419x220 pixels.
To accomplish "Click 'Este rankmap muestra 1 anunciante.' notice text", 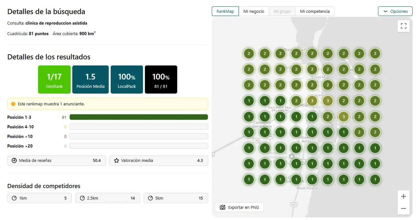I will [51, 104].
